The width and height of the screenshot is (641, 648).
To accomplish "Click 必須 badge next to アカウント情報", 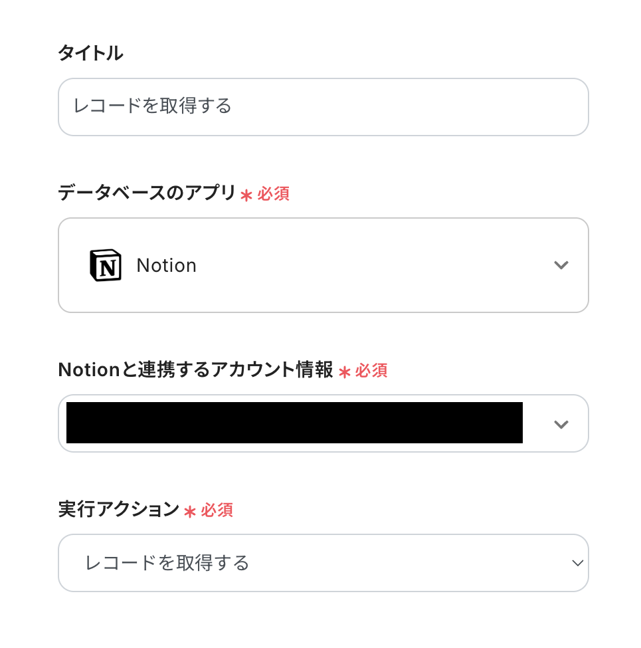I will click(371, 371).
